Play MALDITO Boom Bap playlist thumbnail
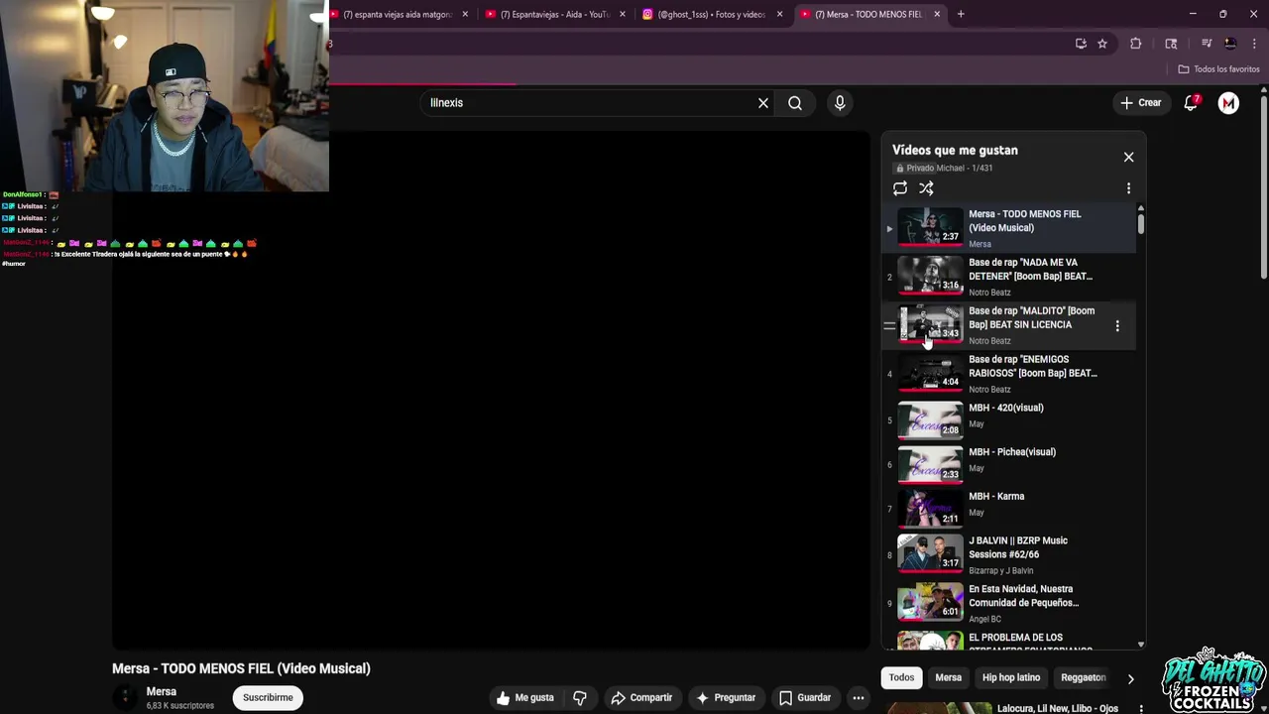 [930, 325]
